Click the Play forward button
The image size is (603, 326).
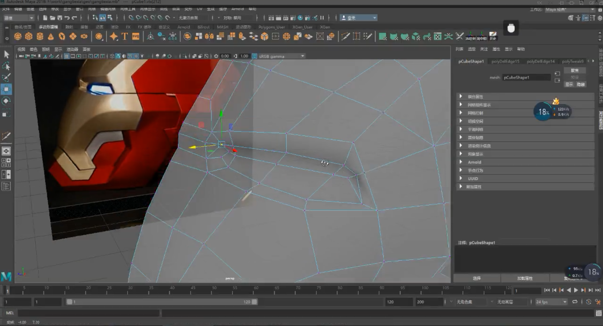click(x=576, y=290)
